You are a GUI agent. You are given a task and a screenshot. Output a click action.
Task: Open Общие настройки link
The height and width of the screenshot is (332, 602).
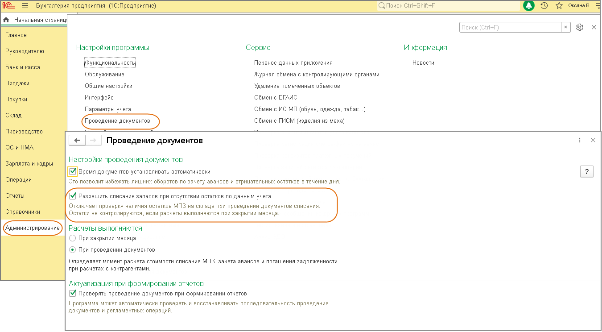[x=108, y=86]
